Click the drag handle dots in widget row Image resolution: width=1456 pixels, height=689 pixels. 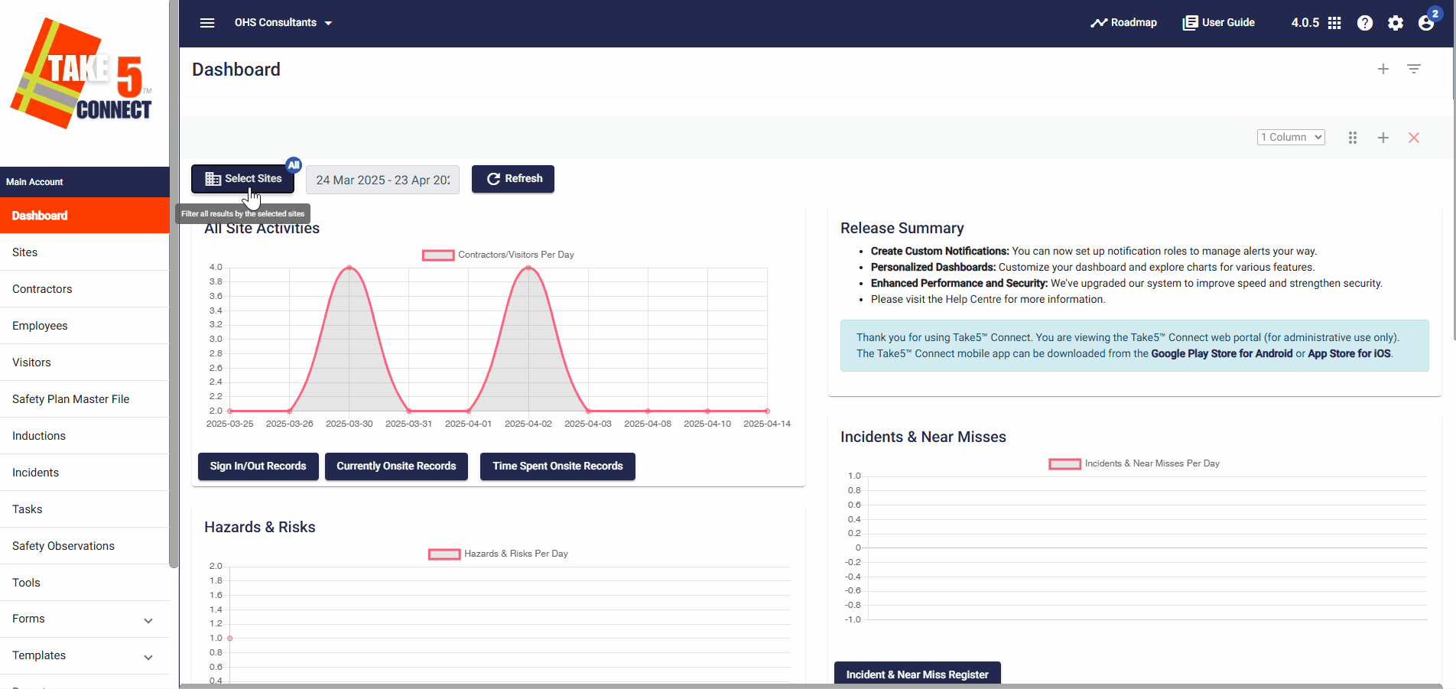click(x=1353, y=138)
